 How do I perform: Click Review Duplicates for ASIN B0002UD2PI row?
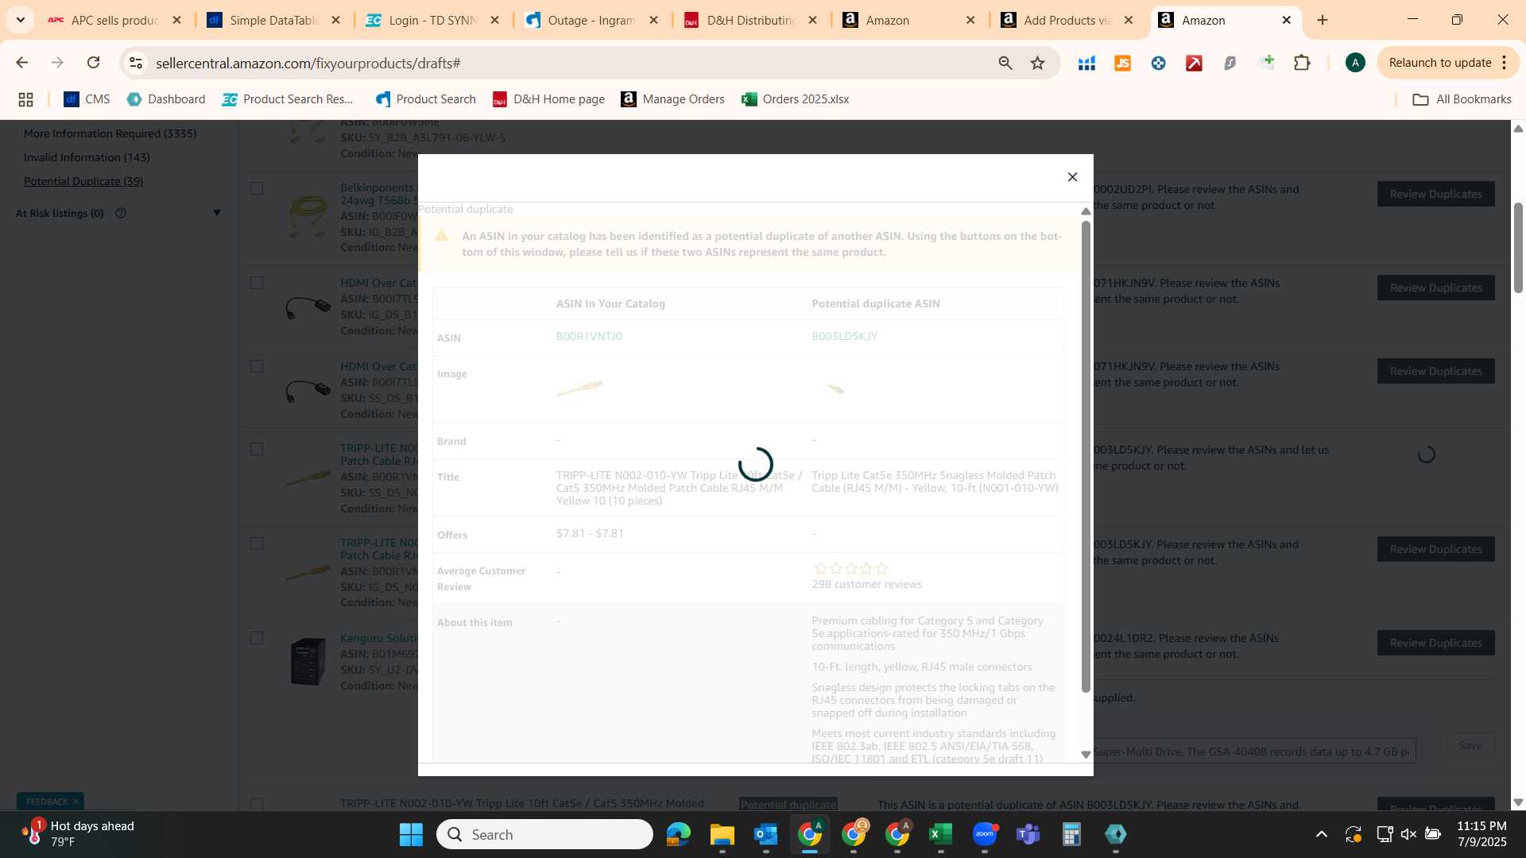pyautogui.click(x=1435, y=195)
